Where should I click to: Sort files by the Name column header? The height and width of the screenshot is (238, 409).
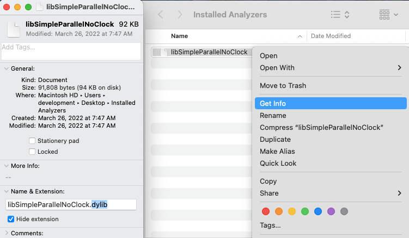(x=180, y=36)
